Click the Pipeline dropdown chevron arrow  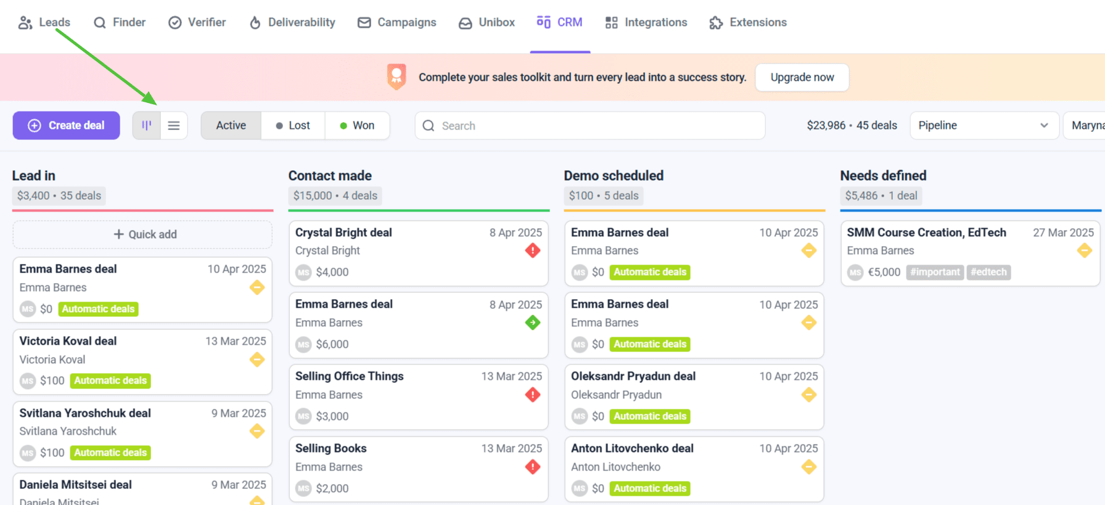pos(1044,126)
